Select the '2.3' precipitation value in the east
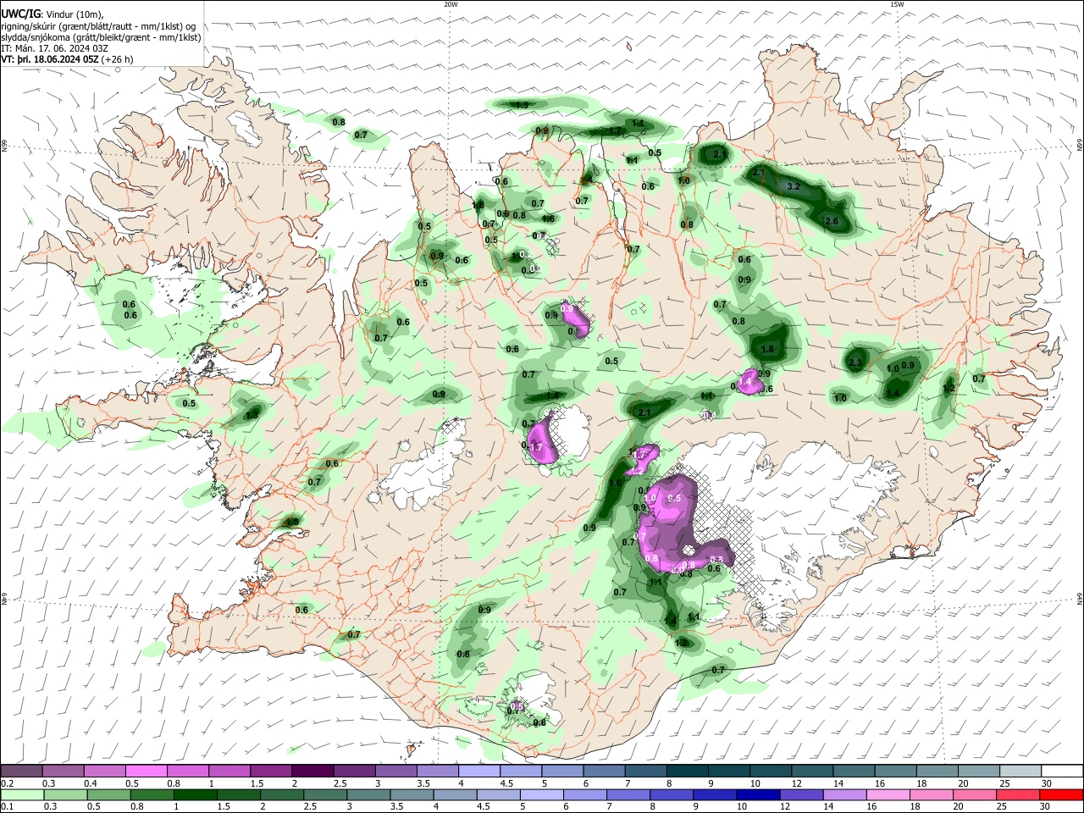This screenshot has height=813, width=1084. (854, 363)
